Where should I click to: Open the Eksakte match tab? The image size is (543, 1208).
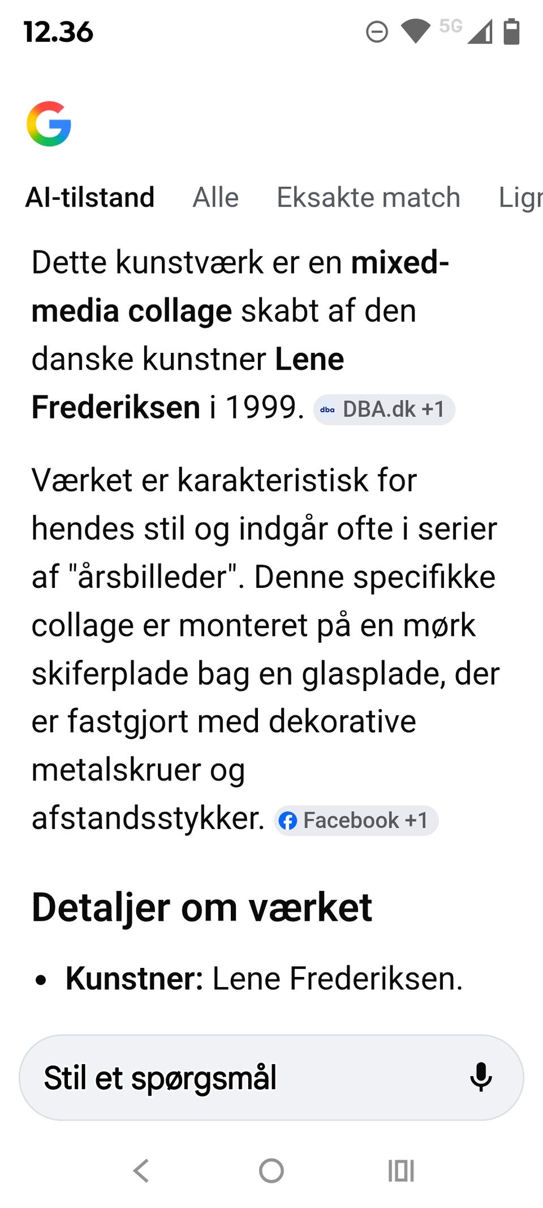[368, 197]
